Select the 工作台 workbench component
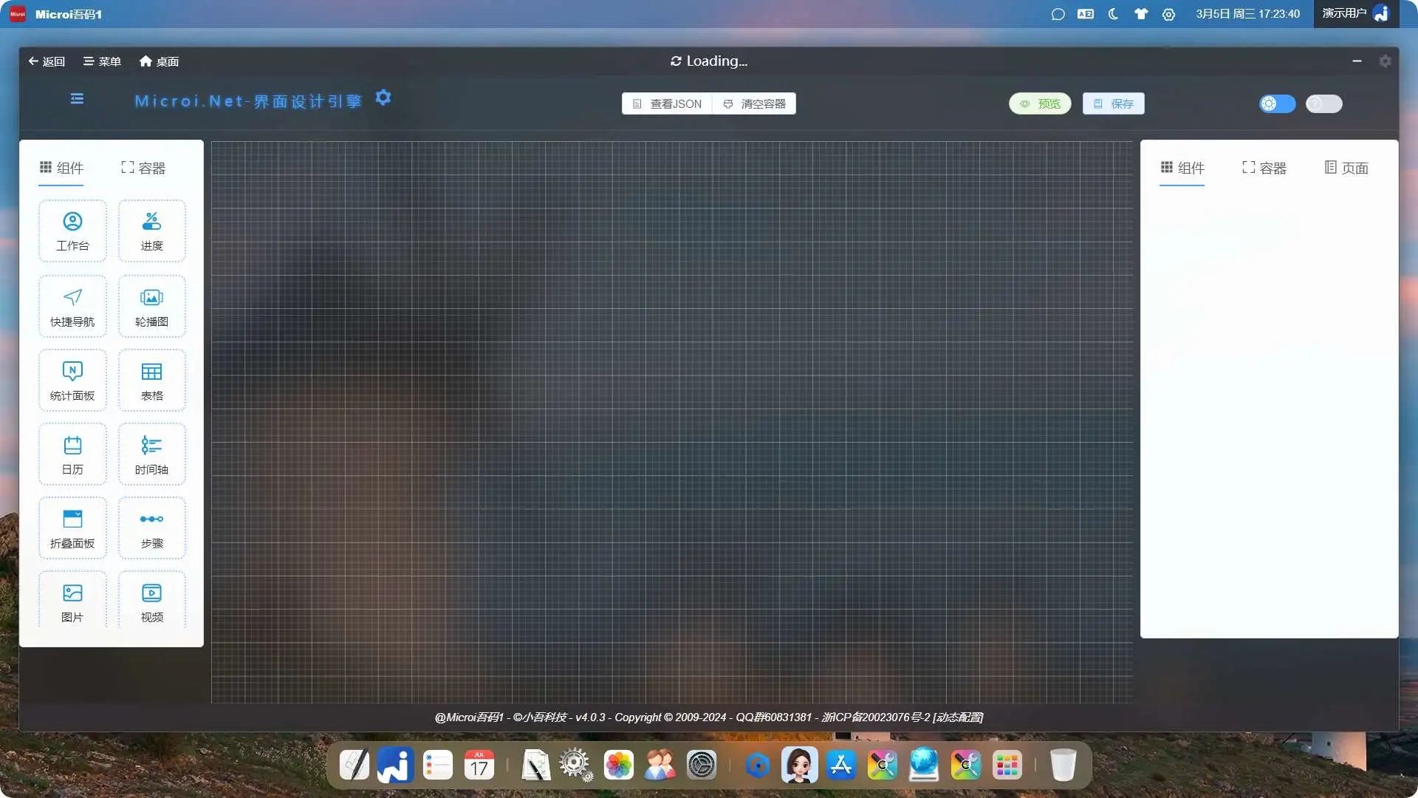 [72, 231]
